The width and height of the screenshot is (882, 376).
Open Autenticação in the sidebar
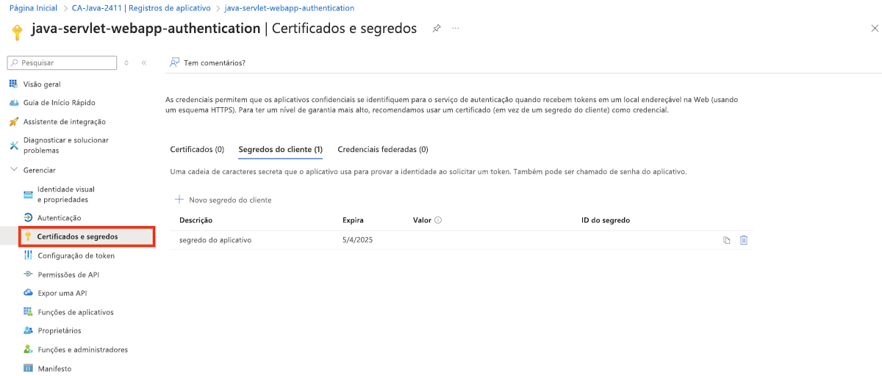click(59, 218)
